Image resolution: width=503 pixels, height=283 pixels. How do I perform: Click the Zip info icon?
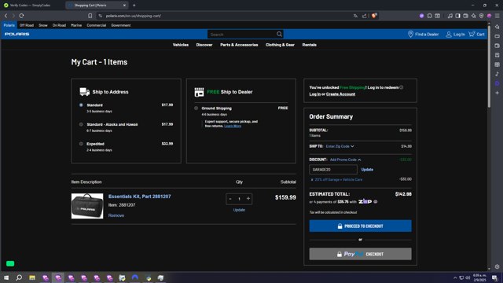(x=376, y=202)
